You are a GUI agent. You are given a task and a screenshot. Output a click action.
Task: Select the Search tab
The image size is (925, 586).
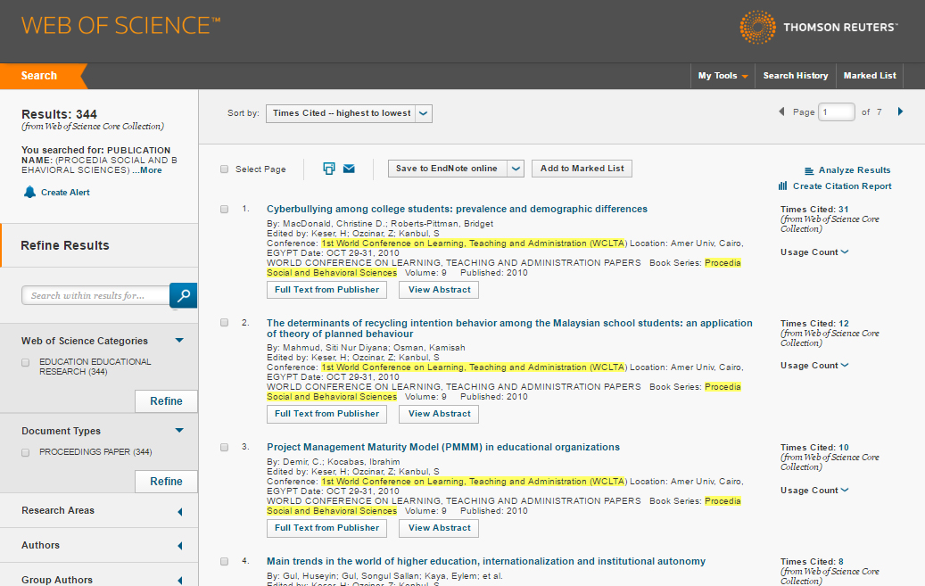point(39,76)
